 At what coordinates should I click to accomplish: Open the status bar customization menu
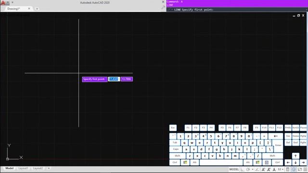pos(305,170)
